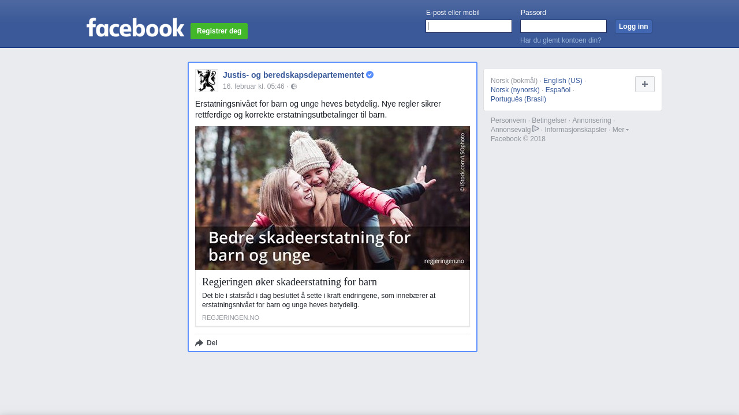The width and height of the screenshot is (739, 415).
Task: Click the public globe icon on the post
Action: (x=294, y=87)
